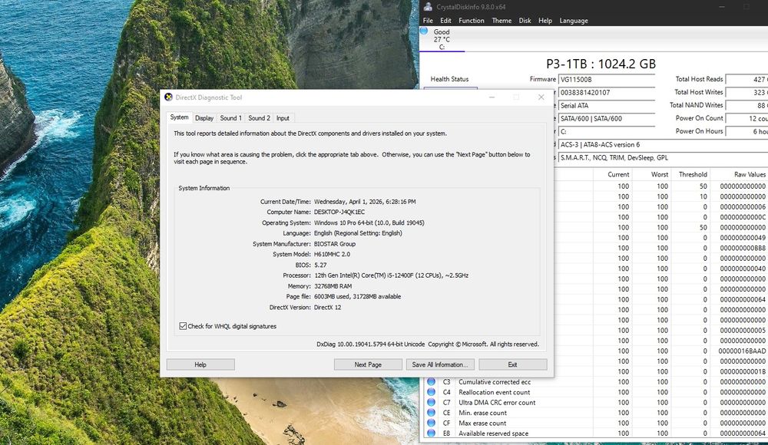Click the P3-1TB : 1024.2 GB disk title
The width and height of the screenshot is (768, 445).
coord(601,64)
